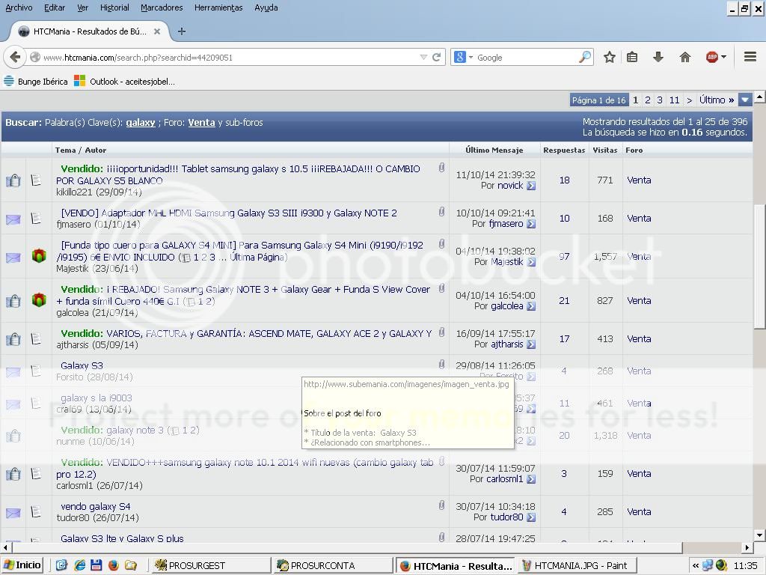Go to last post by novick
The width and height of the screenshot is (766, 575).
(x=531, y=186)
